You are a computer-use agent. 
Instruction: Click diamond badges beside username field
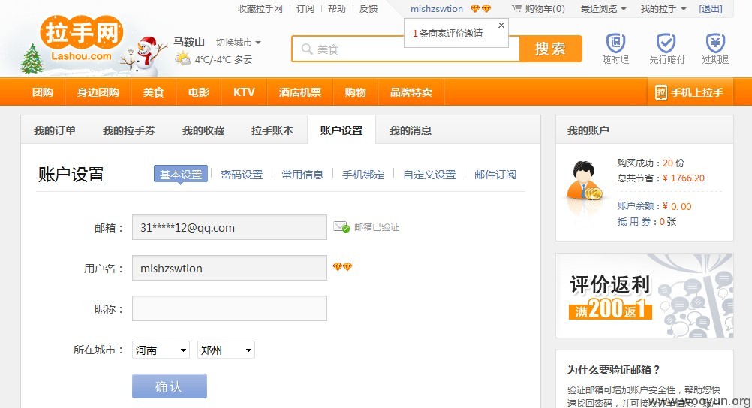[x=342, y=266]
